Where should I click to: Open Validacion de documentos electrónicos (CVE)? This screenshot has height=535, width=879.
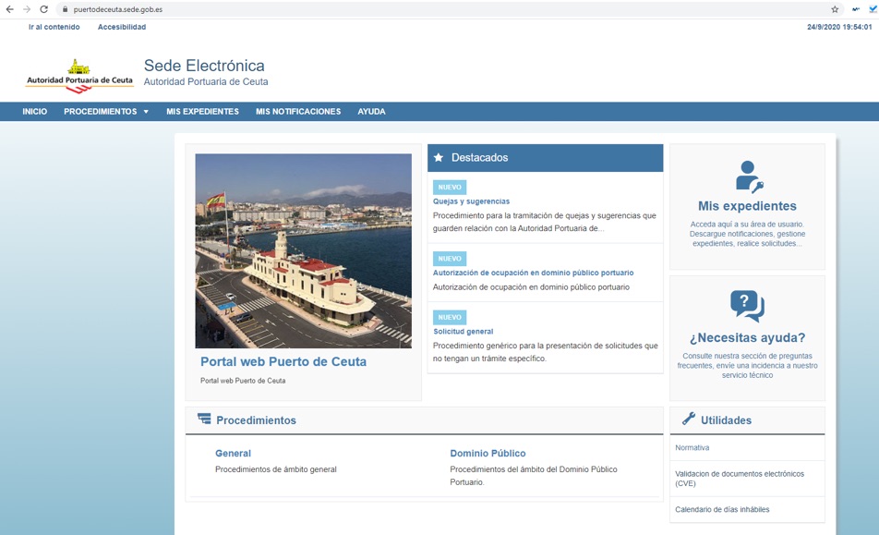tap(740, 479)
